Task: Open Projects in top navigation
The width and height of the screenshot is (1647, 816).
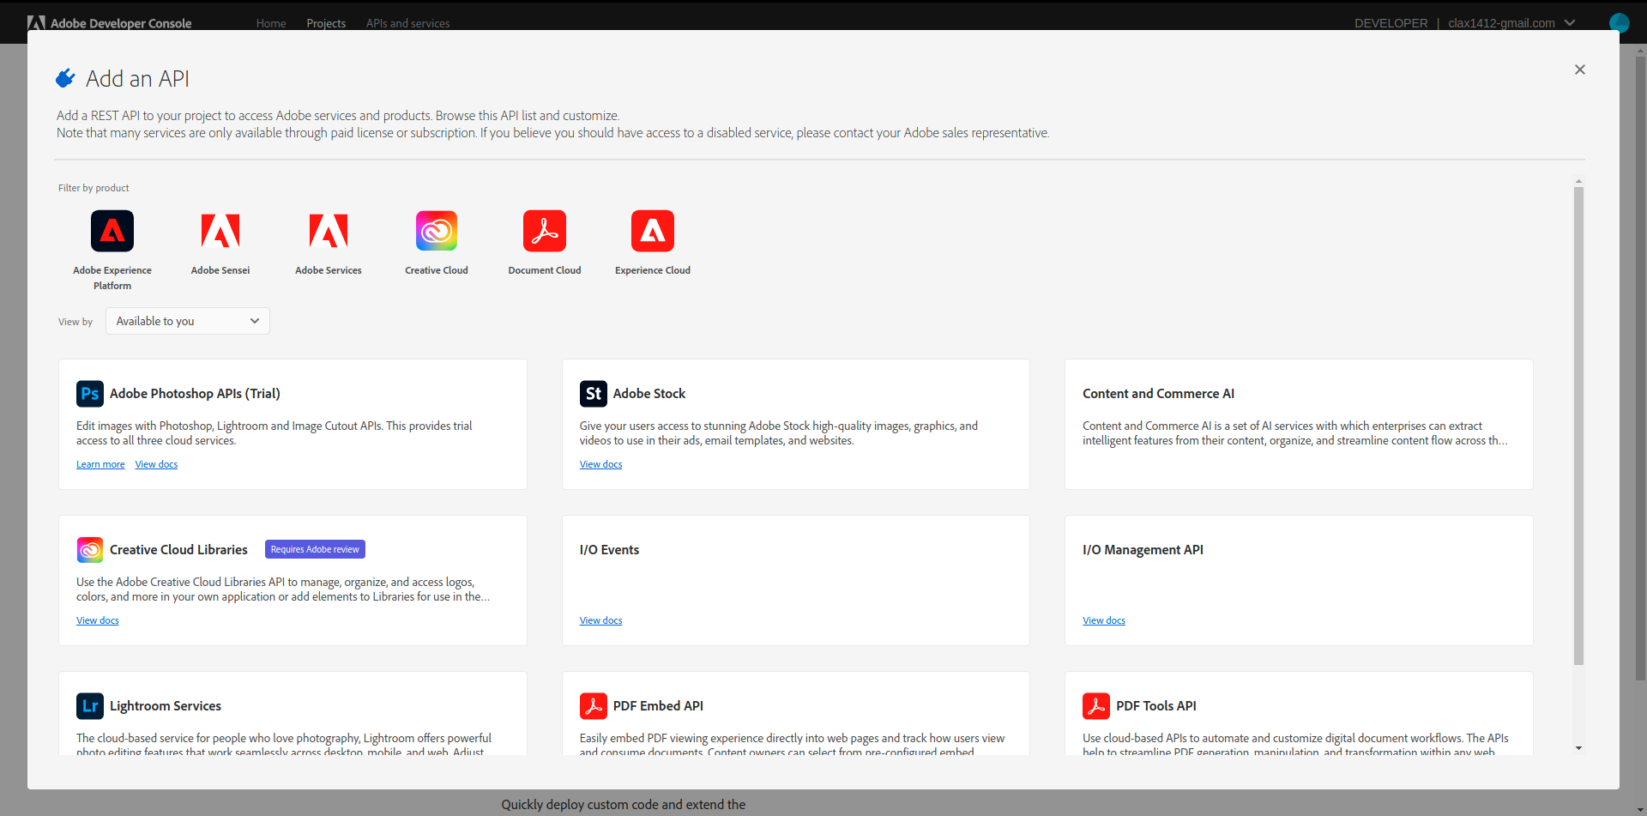Action: click(326, 23)
